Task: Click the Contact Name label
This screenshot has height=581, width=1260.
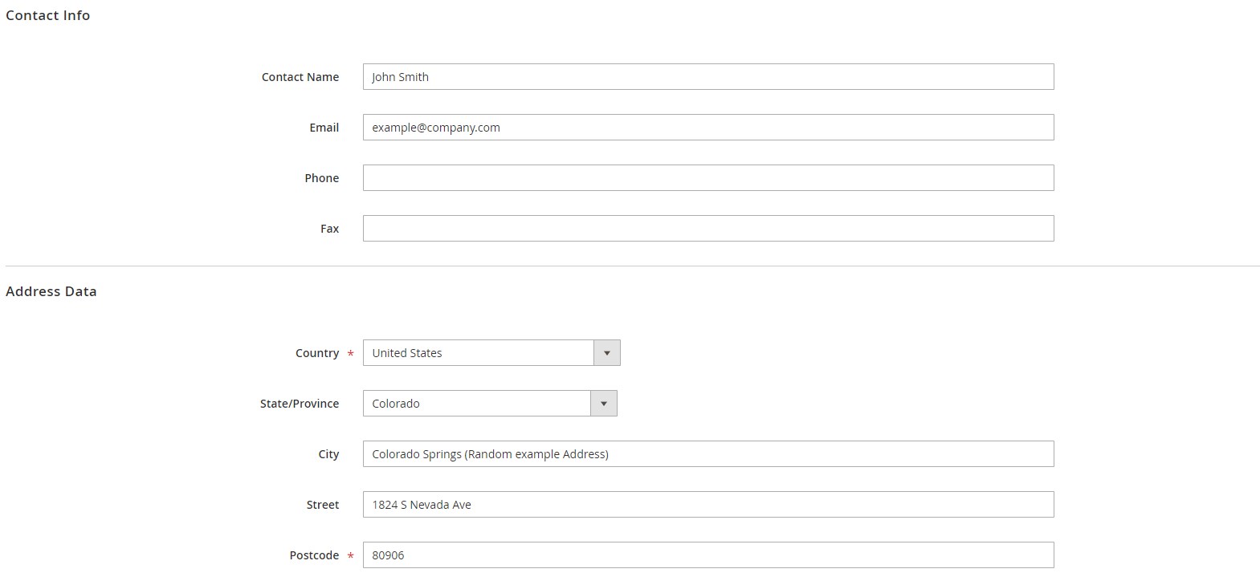Action: (300, 77)
